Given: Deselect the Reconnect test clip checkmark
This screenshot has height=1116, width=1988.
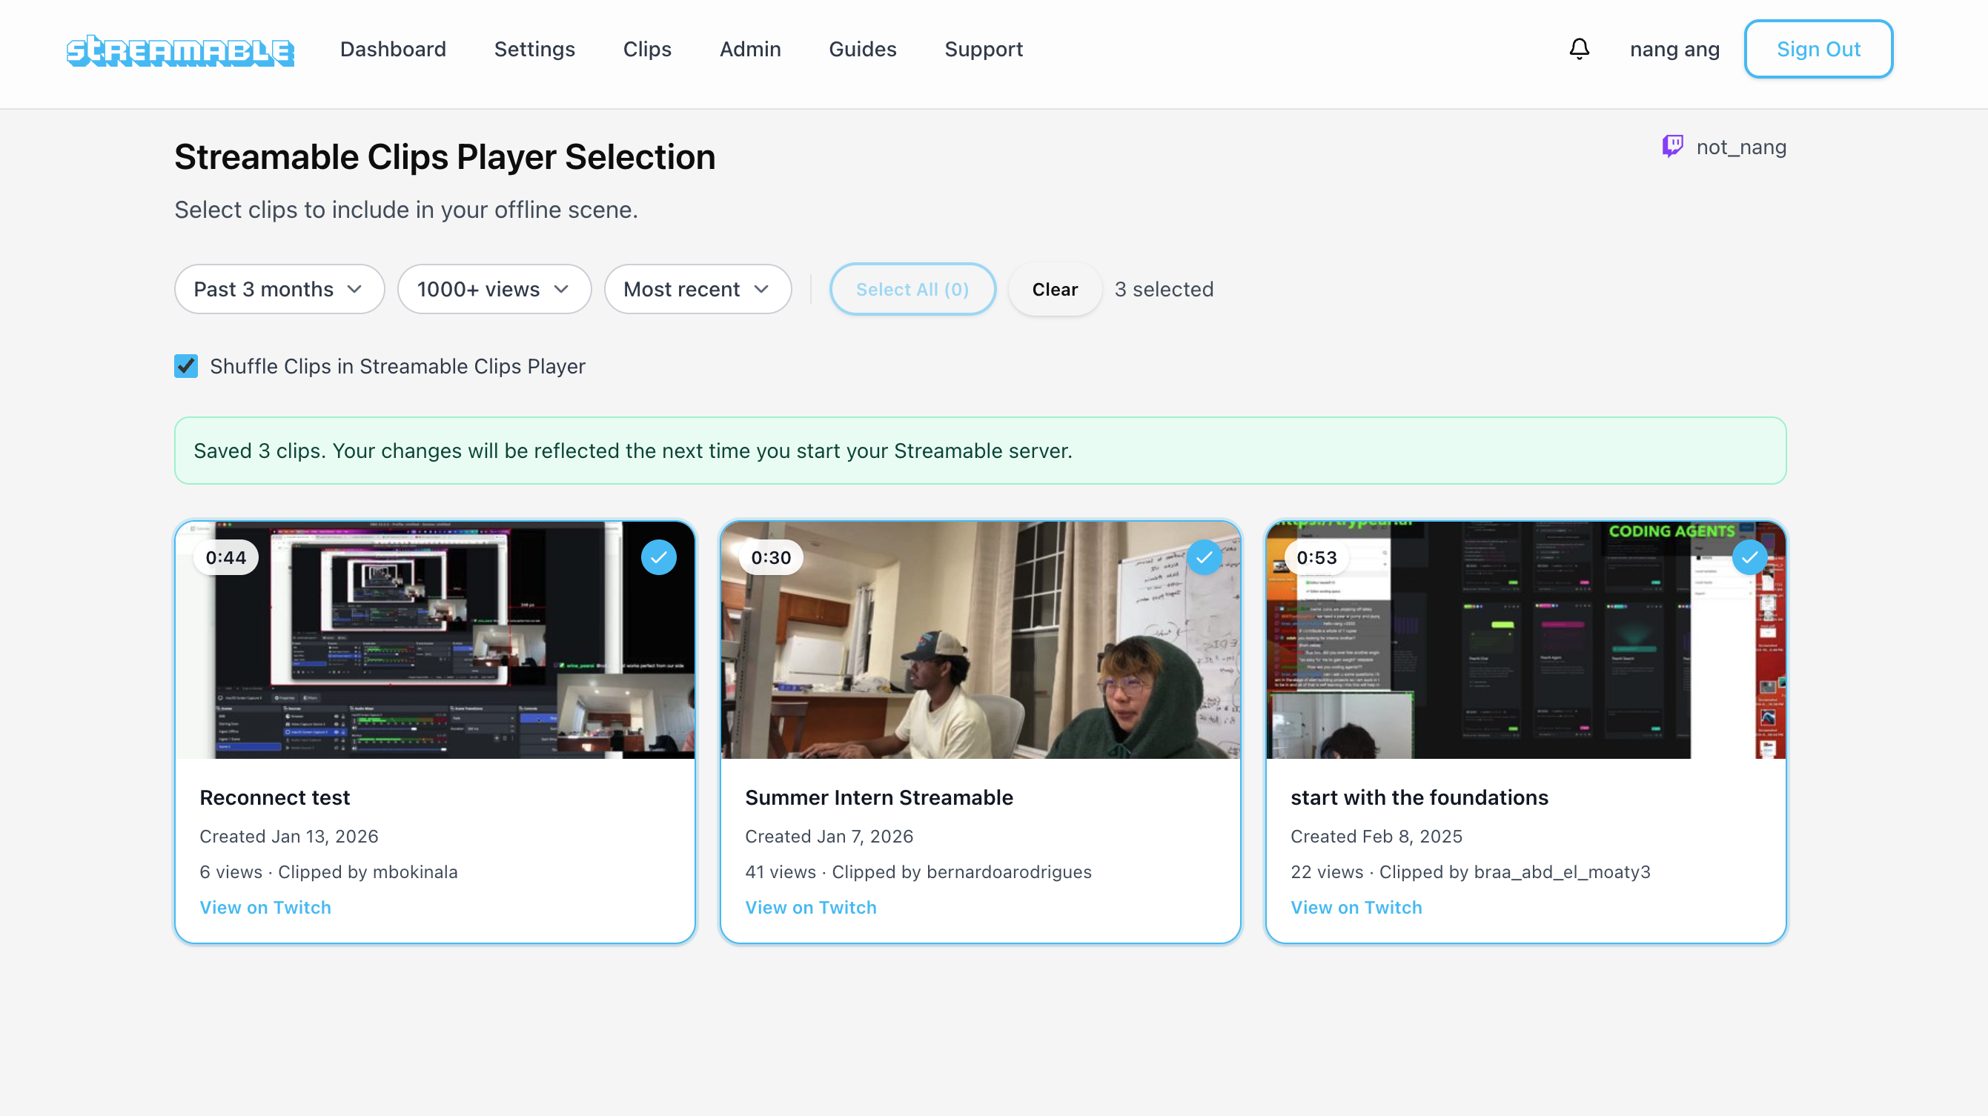Looking at the screenshot, I should pos(660,557).
